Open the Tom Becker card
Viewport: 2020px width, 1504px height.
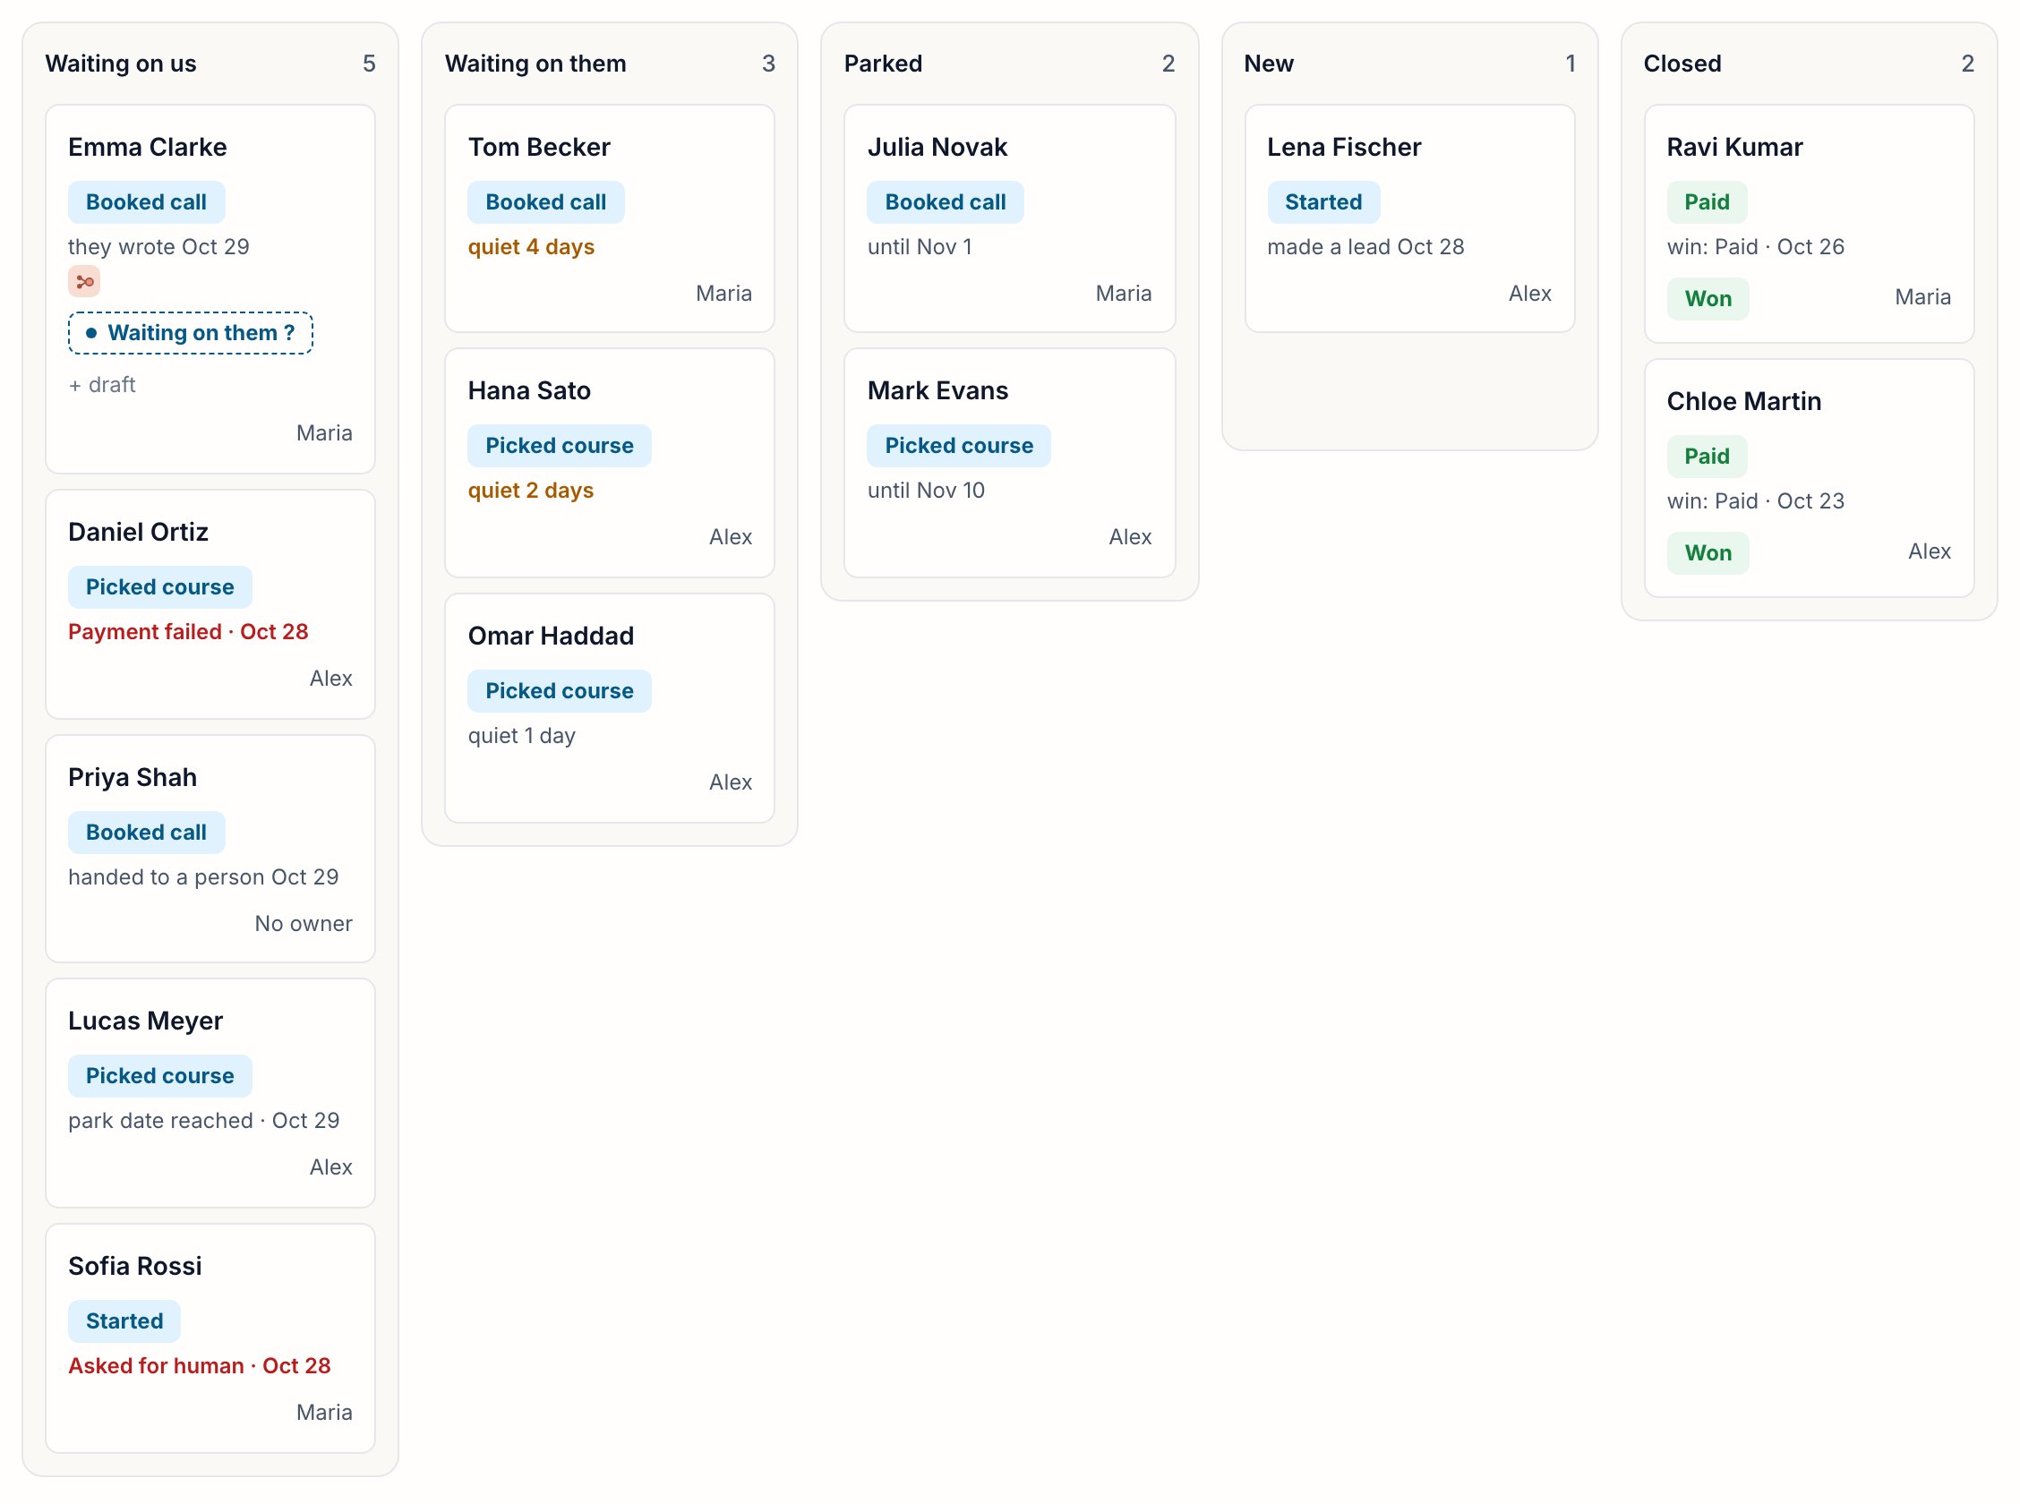610,218
